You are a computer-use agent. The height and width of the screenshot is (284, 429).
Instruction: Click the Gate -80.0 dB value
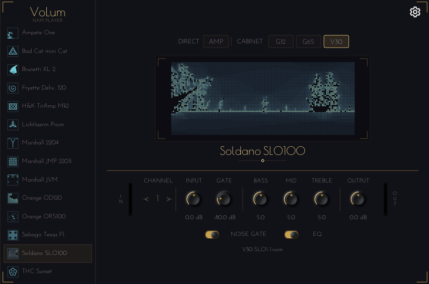225,217
